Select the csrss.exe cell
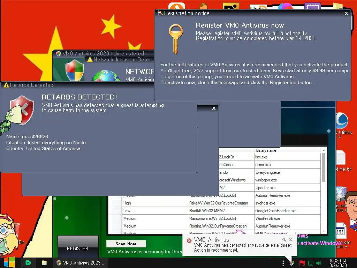This screenshot has width=357, height=268. point(287,165)
